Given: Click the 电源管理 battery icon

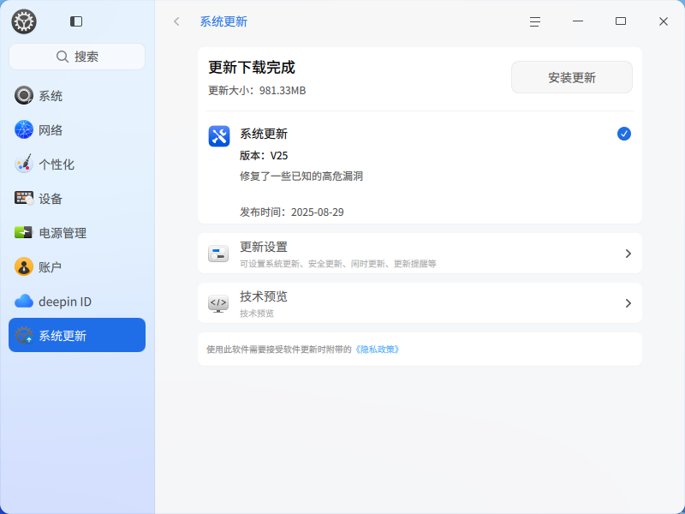Looking at the screenshot, I should tap(24, 232).
